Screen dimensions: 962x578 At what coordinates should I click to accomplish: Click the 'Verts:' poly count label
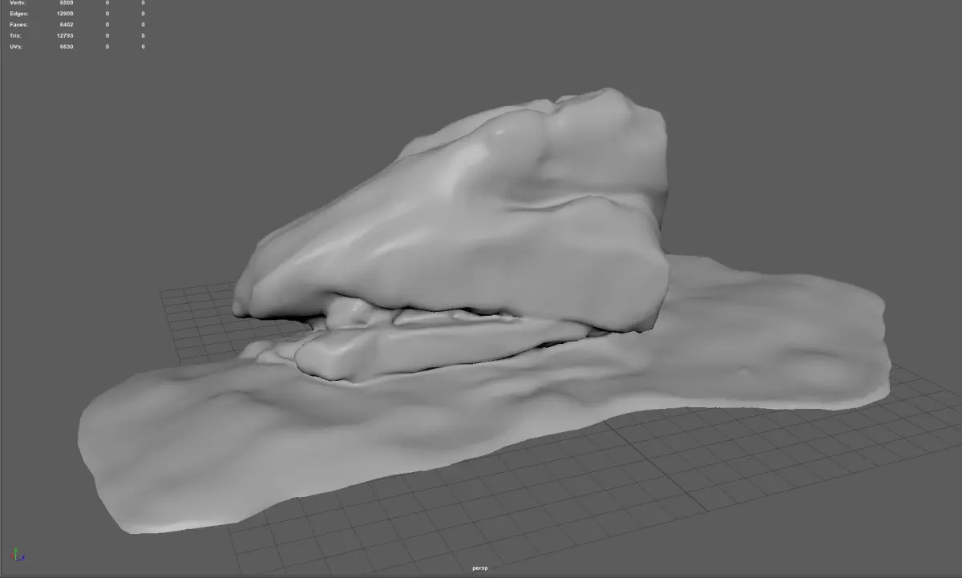[18, 3]
